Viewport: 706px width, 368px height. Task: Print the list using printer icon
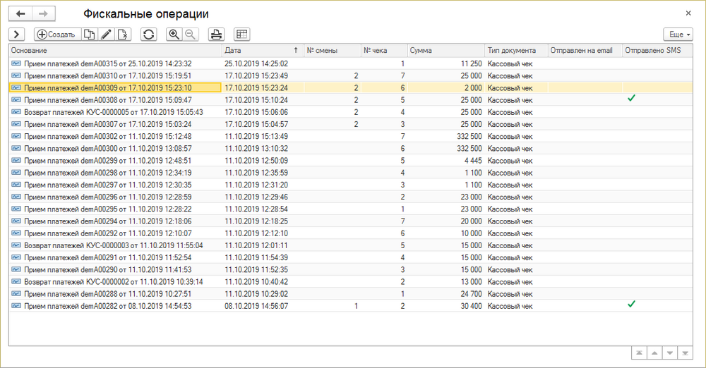(216, 34)
